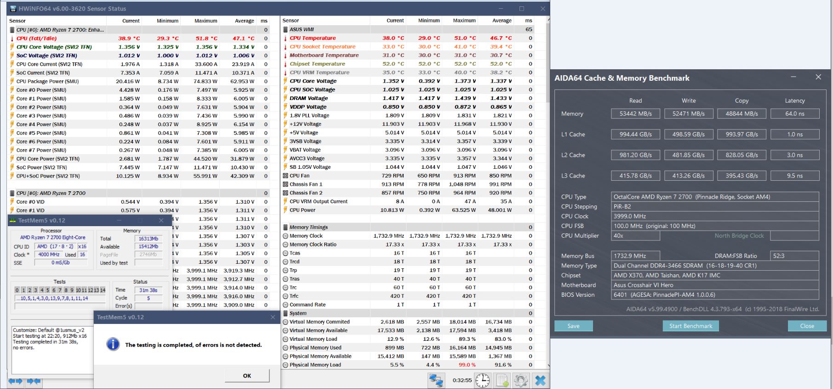Click AMD Ryzen 7 2700 Eight-Core label
The image size is (833, 389).
[53, 238]
